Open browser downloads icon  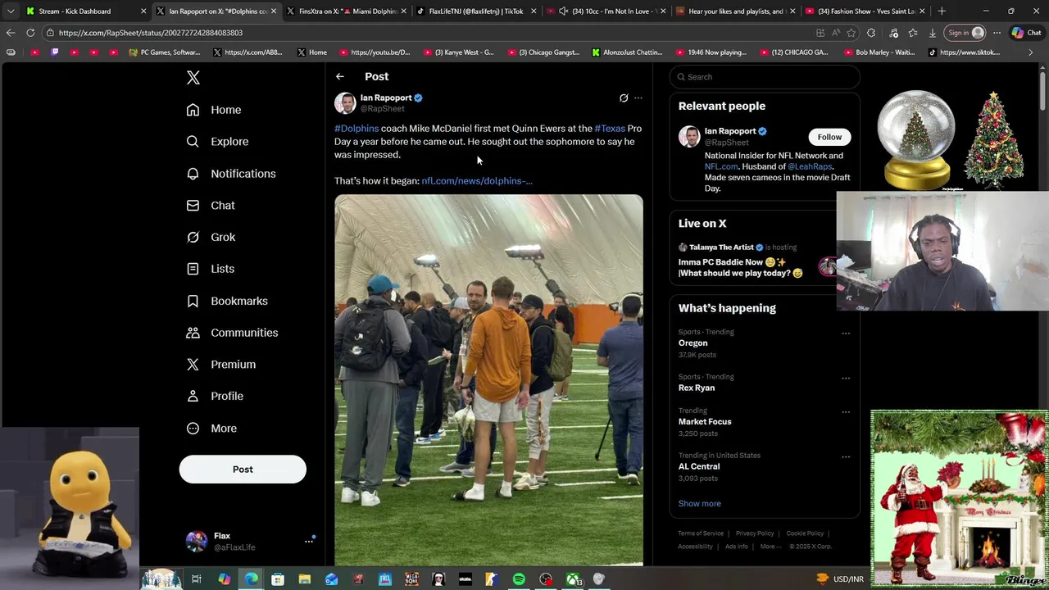[x=933, y=33]
